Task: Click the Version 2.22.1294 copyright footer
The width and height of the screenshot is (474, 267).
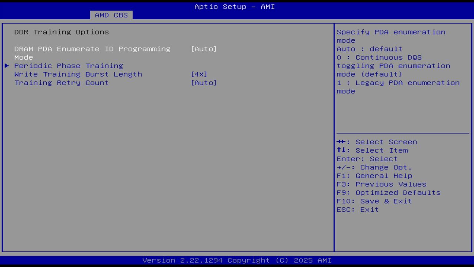Action: click(x=237, y=260)
